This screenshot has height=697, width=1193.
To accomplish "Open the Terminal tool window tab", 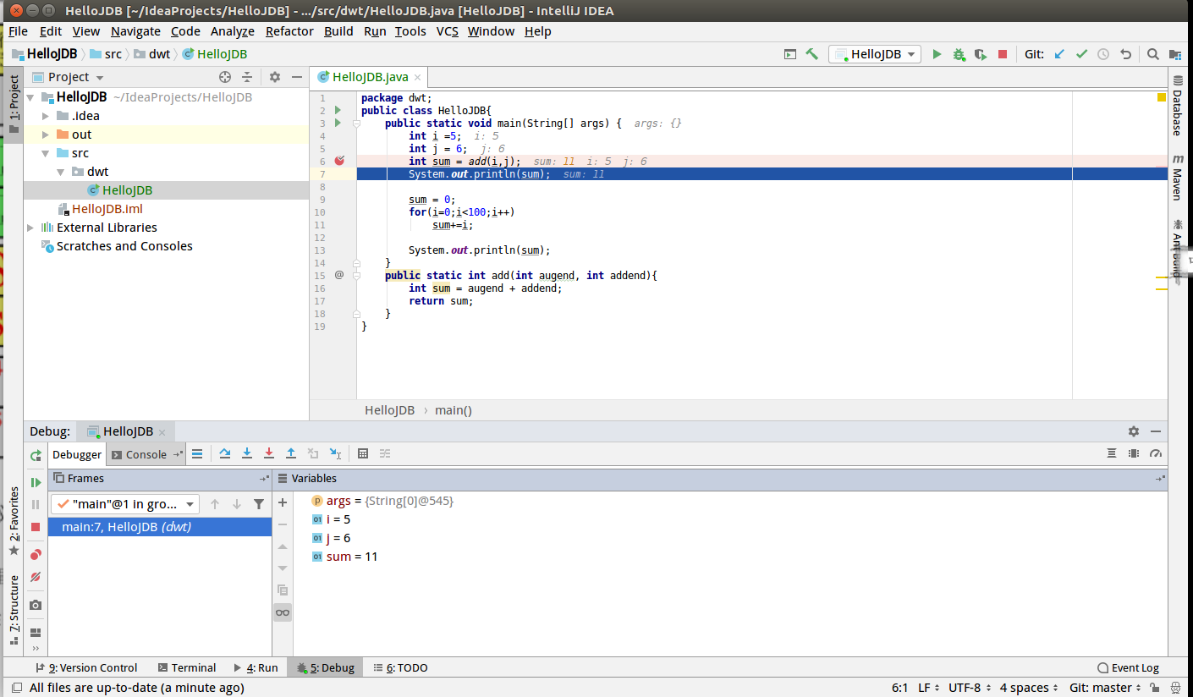I will tap(186, 667).
